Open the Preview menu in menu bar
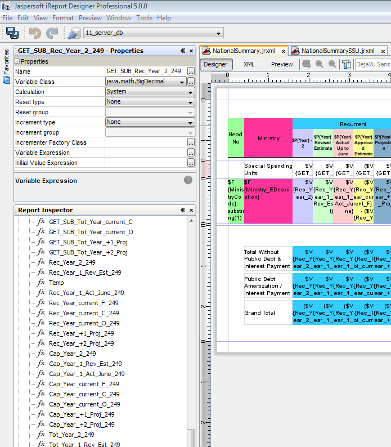This screenshot has width=391, height=447. tap(90, 18)
